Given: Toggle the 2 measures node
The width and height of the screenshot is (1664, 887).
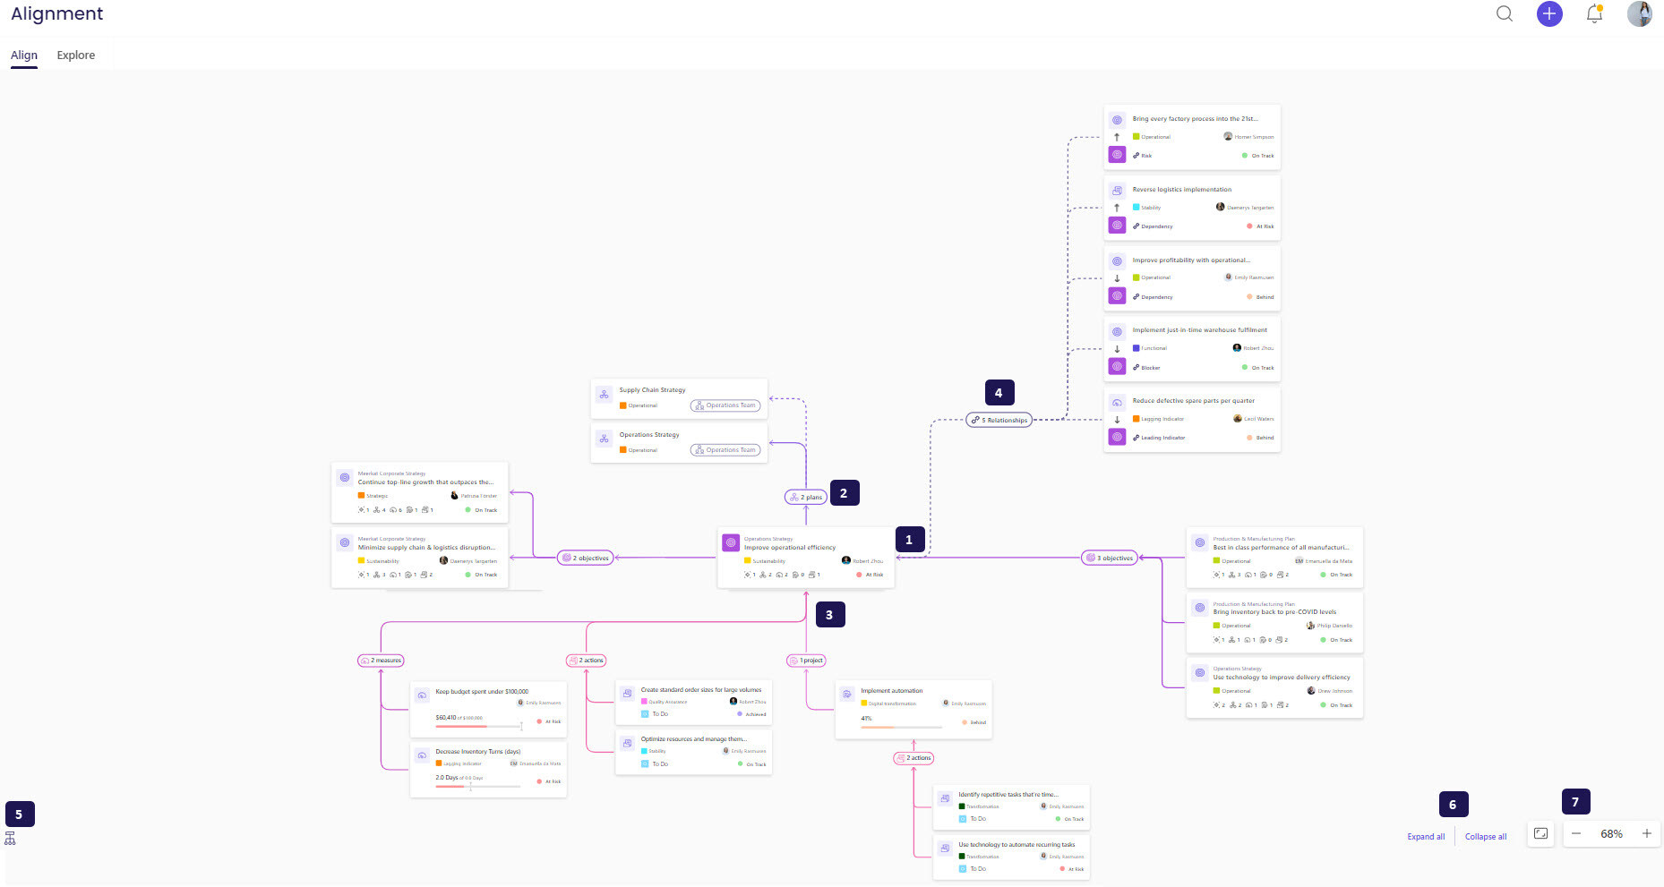Looking at the screenshot, I should (382, 661).
